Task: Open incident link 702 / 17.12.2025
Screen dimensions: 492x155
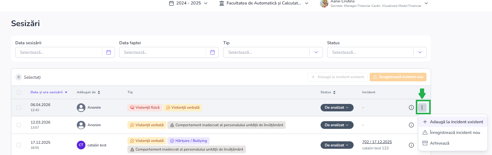Action: tap(377, 142)
